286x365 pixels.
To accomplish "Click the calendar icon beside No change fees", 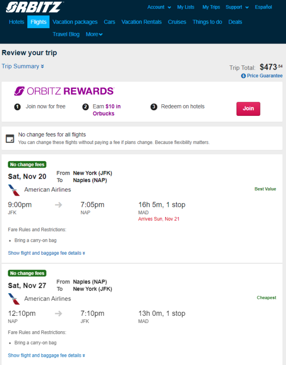I will click(x=10, y=138).
